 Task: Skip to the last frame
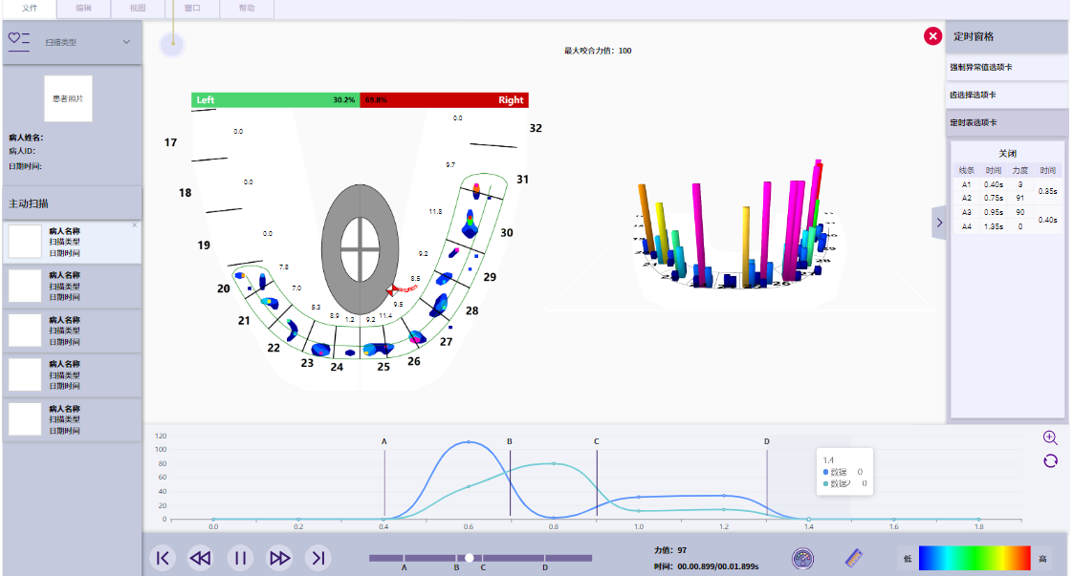[318, 558]
